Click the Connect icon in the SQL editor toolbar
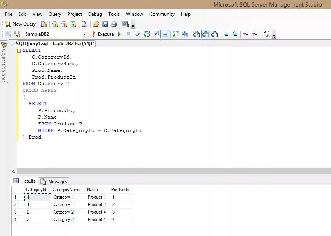This screenshot has width=331, height=236. click(8, 34)
